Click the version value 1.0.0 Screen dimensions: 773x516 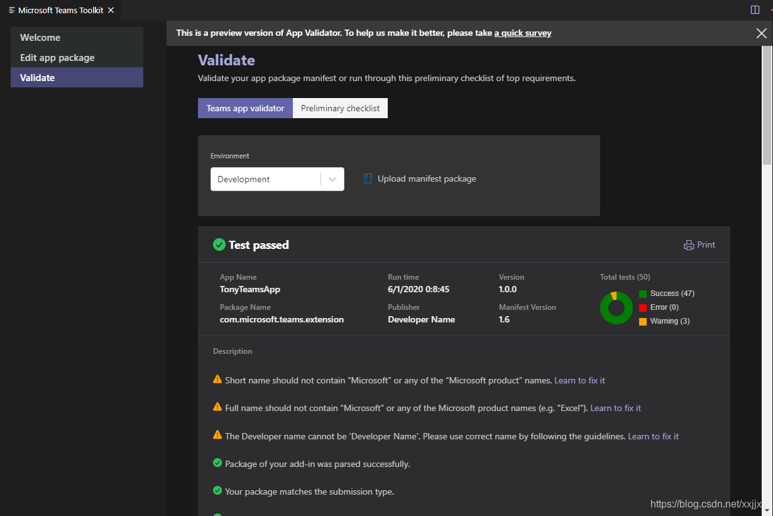coord(508,289)
